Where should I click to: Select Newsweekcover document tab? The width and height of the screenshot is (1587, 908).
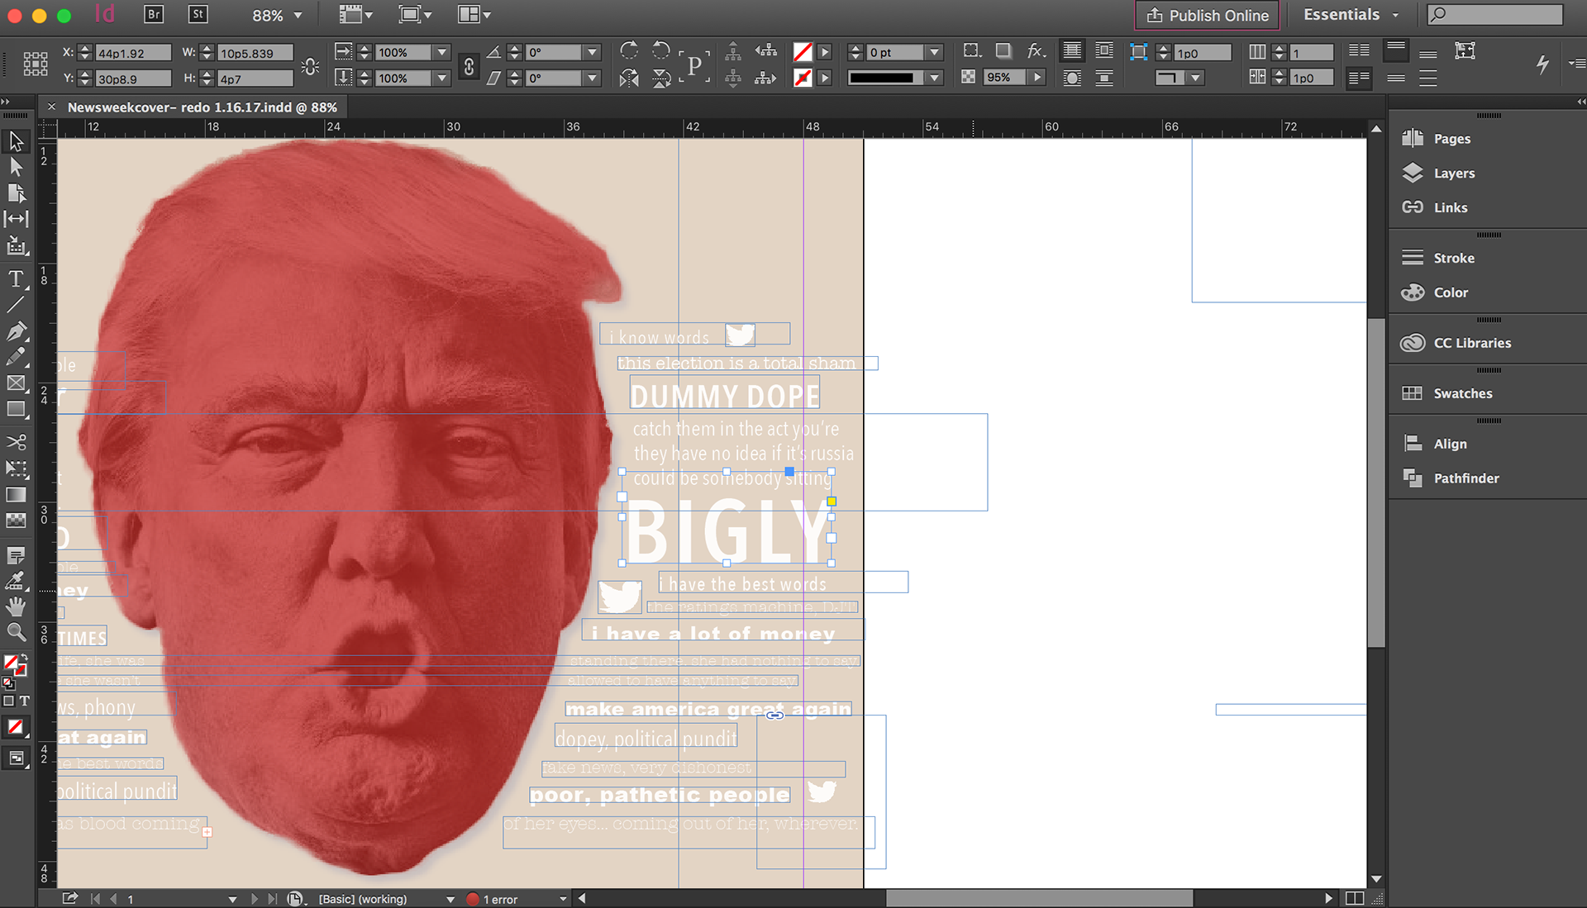tap(203, 107)
